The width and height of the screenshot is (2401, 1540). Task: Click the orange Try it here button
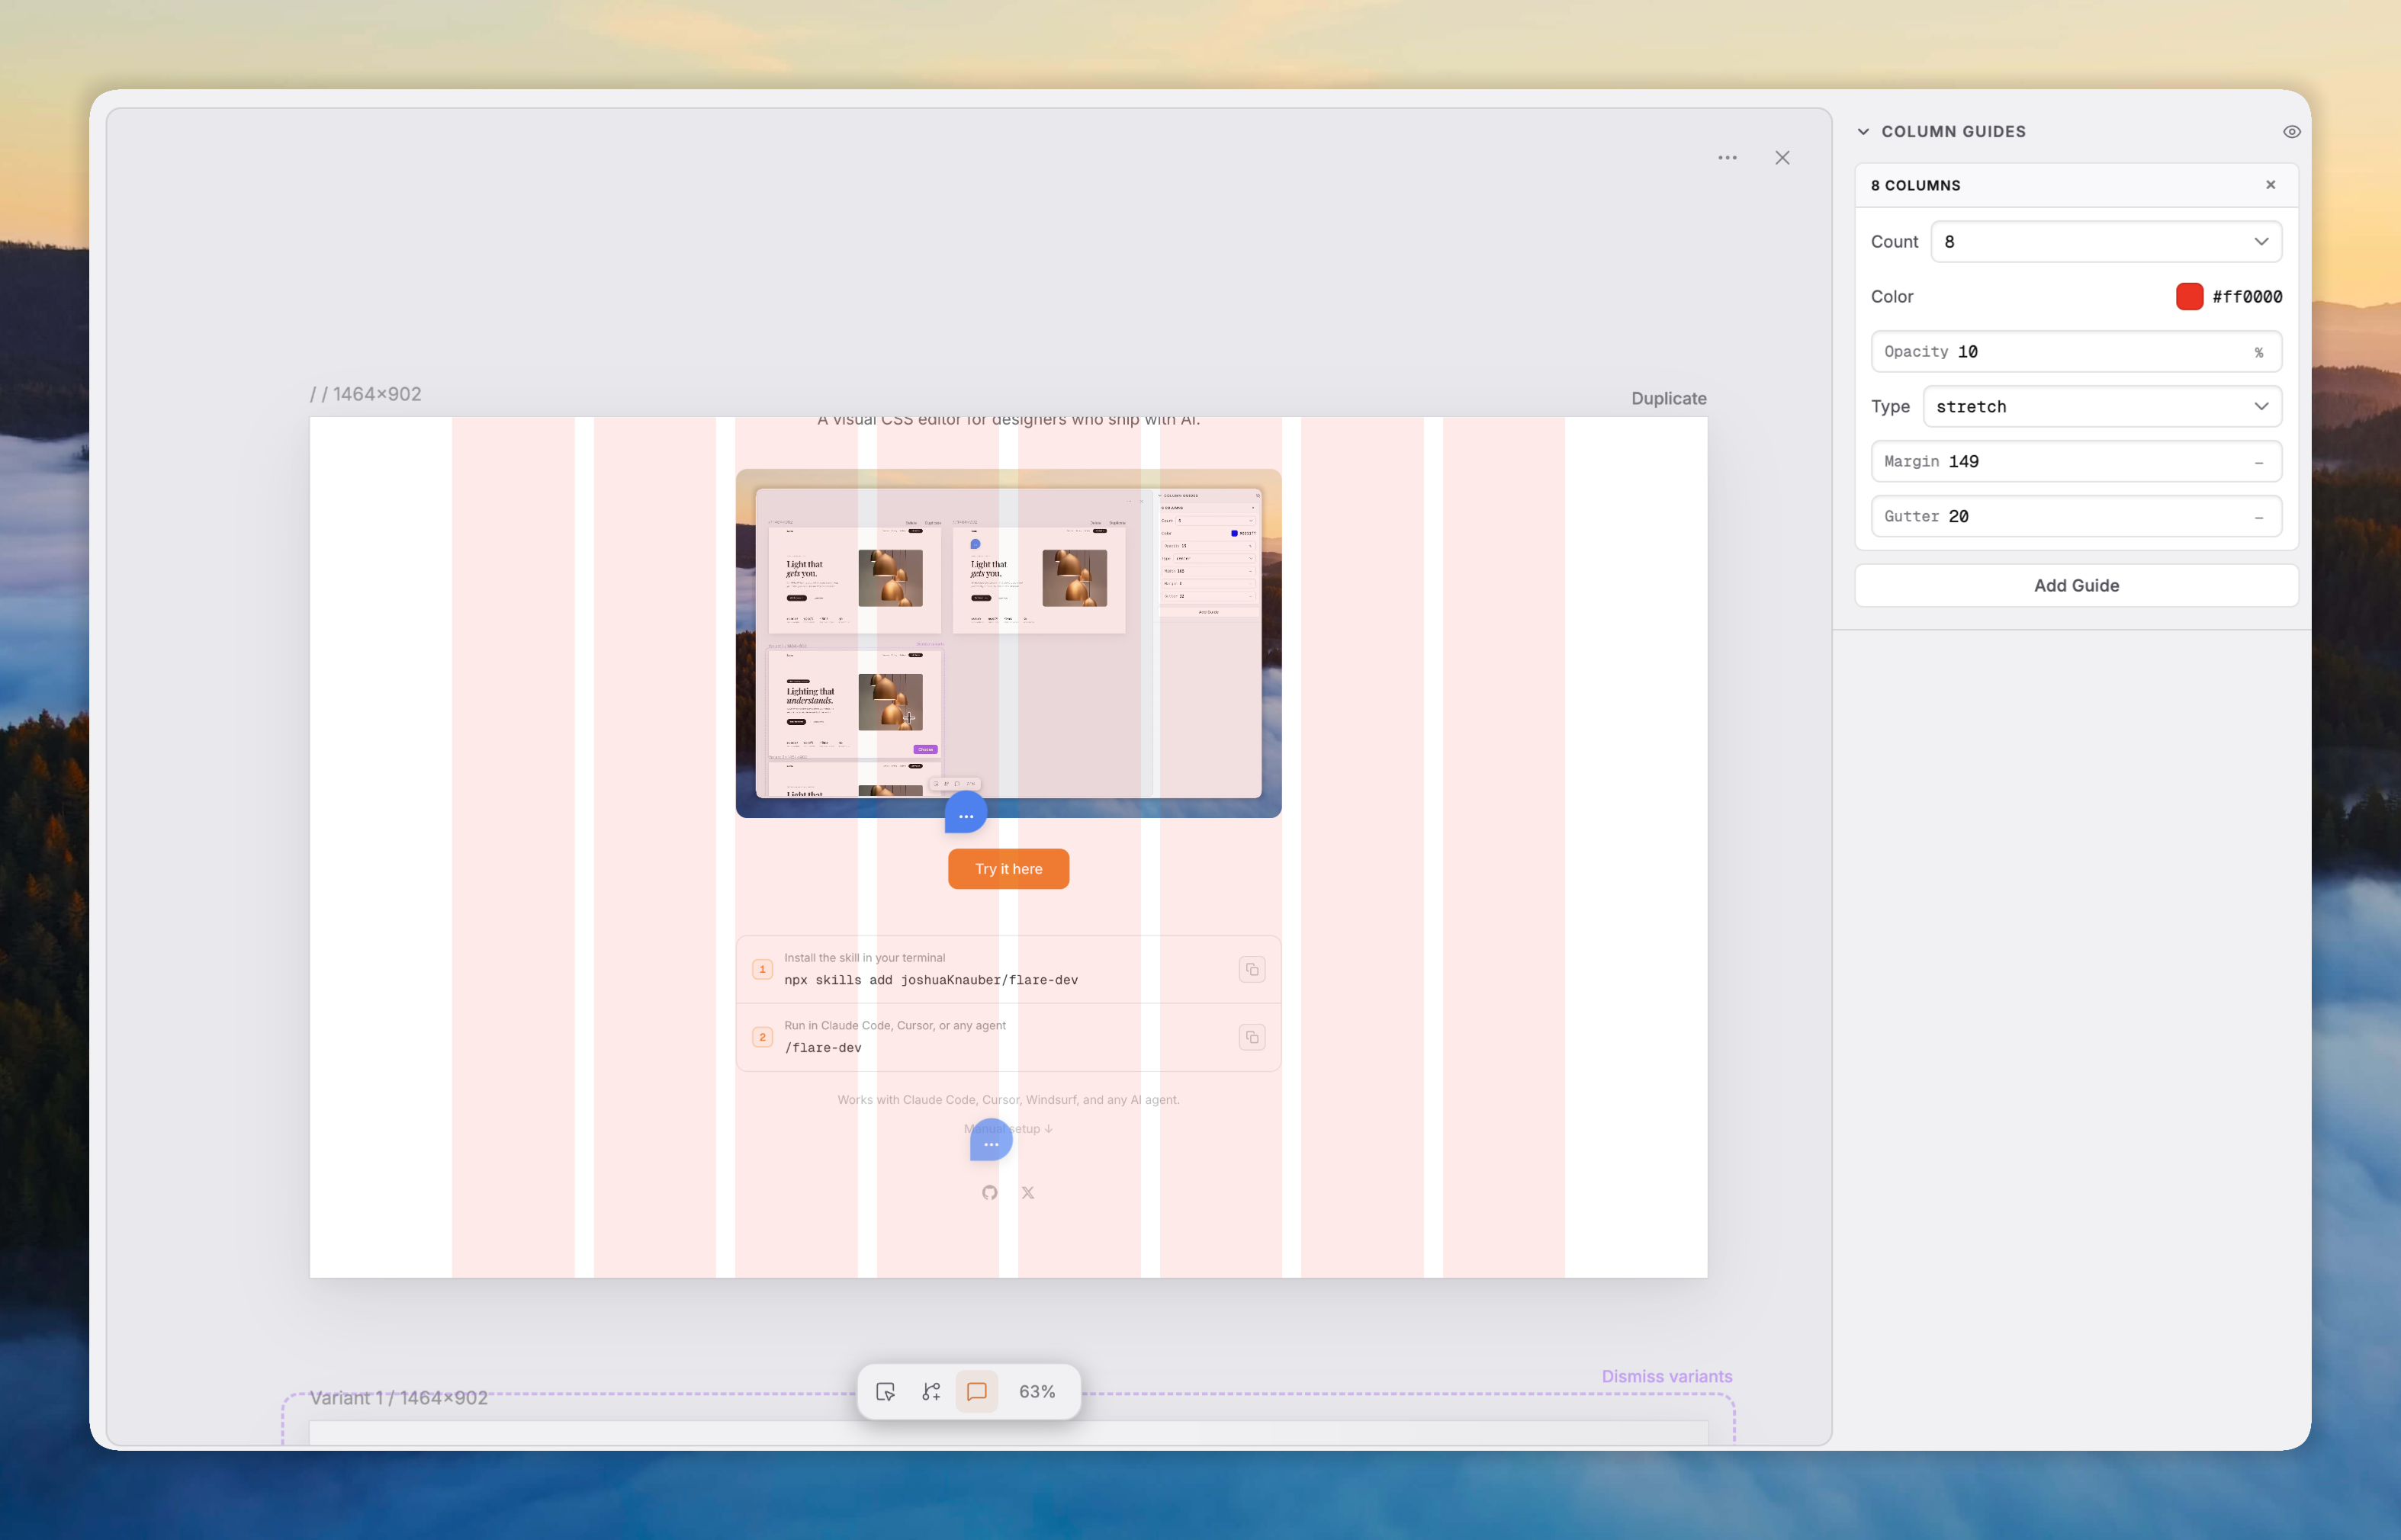pyautogui.click(x=1008, y=868)
